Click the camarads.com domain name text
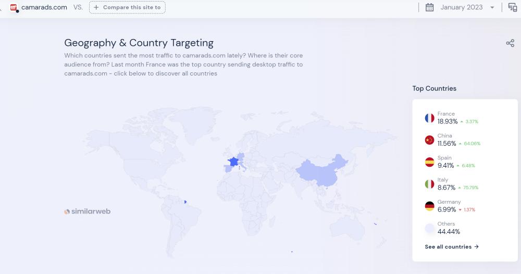Screen dimensions: 521x274 point(44,7)
